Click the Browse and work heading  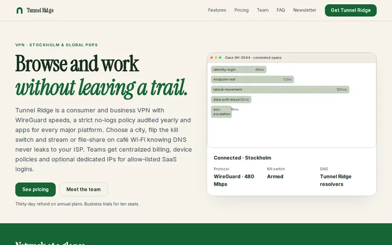77,64
